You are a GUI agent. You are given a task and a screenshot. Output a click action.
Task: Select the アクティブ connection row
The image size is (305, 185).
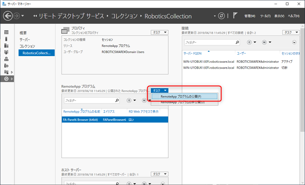point(241,62)
